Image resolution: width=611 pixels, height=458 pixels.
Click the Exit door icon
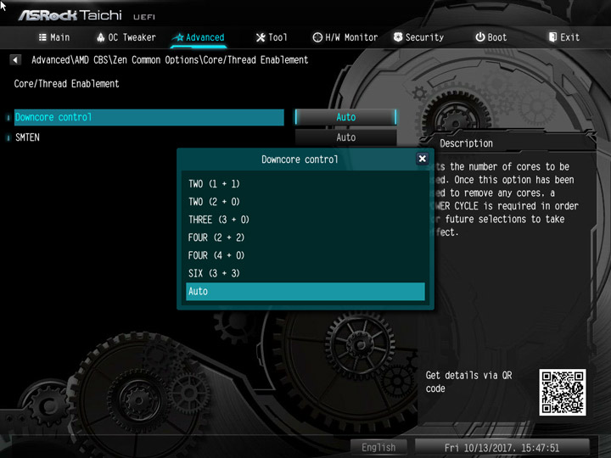(552, 37)
